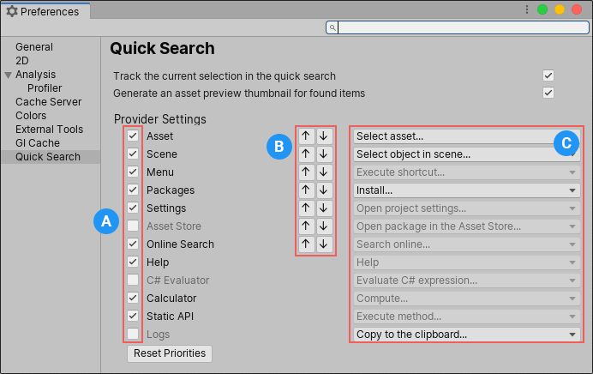
Task: Move the Online Search provider up
Action: 306,244
